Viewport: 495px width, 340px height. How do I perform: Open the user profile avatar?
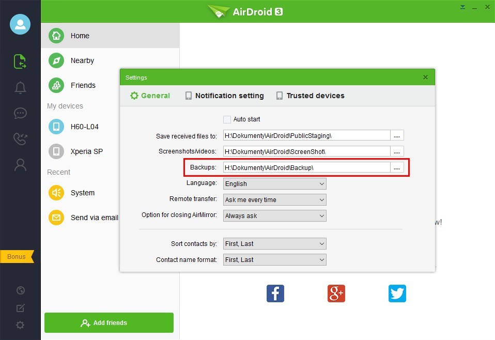click(x=20, y=24)
